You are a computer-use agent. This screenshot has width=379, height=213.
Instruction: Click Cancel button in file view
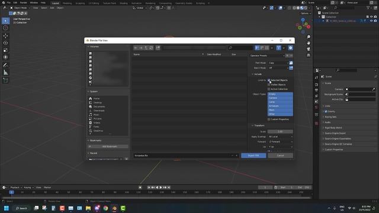coord(280,156)
